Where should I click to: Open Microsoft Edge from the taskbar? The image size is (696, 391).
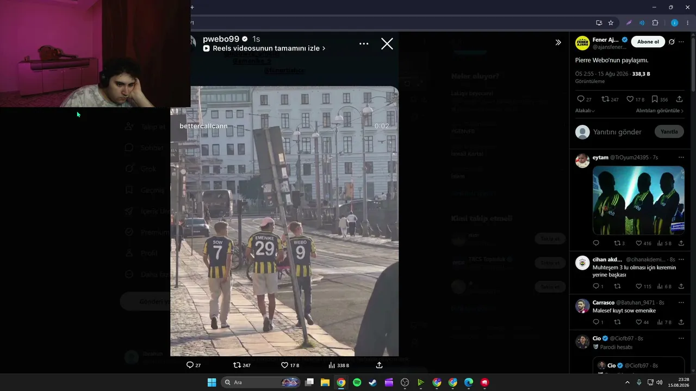[x=469, y=382]
